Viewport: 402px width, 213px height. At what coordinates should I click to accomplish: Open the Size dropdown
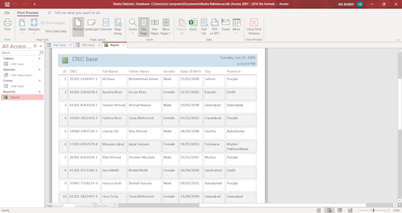click(22, 27)
